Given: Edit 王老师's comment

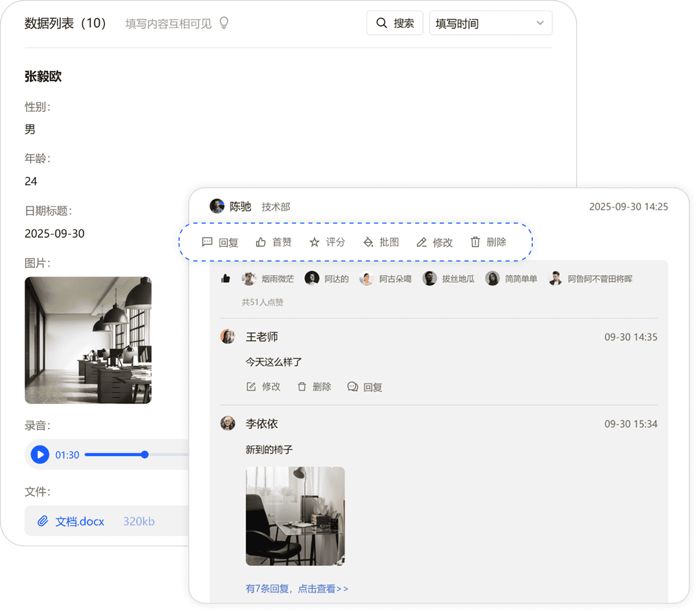Looking at the screenshot, I should [x=264, y=387].
